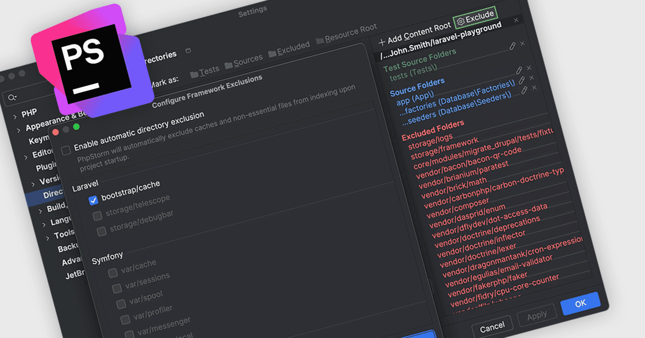The height and width of the screenshot is (338, 645).
Task: Check the var/spool checkbox
Action: (121, 304)
